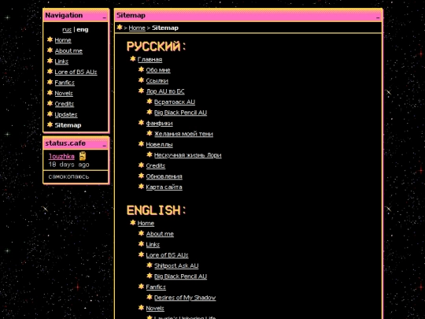
Task: Click the star icon in the breadcrumb bar
Action: (x=120, y=27)
